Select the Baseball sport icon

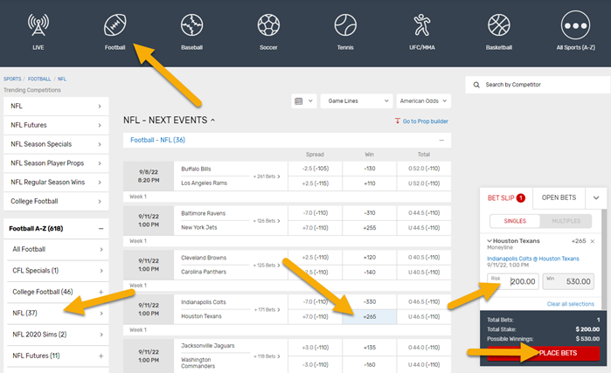click(x=191, y=24)
